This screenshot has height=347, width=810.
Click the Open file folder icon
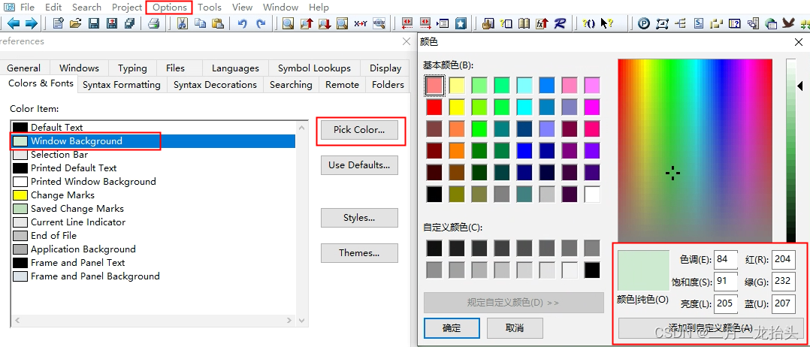pyautogui.click(x=76, y=23)
